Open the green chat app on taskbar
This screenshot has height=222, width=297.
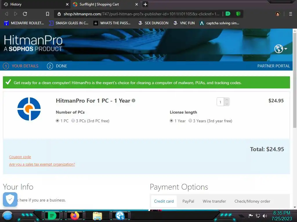click(52, 216)
